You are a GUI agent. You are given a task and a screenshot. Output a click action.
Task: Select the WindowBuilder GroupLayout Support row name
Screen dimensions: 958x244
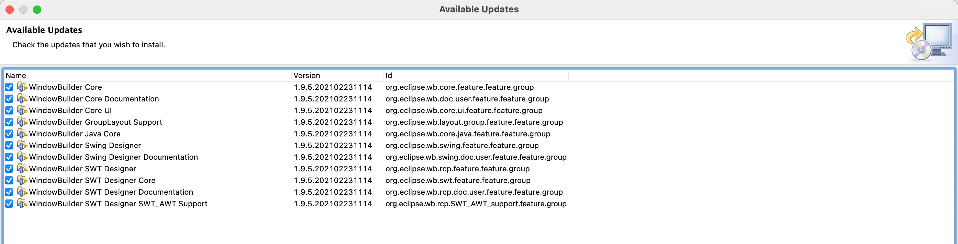coord(96,122)
